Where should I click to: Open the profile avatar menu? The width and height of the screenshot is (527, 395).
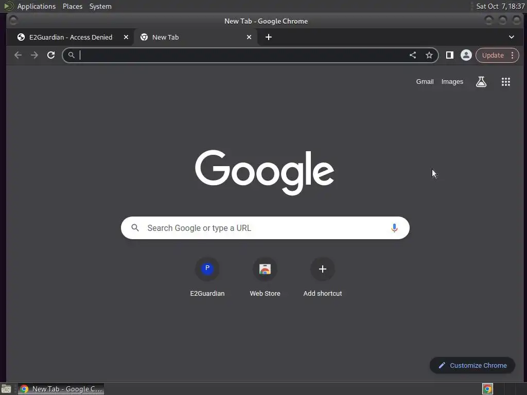466,55
